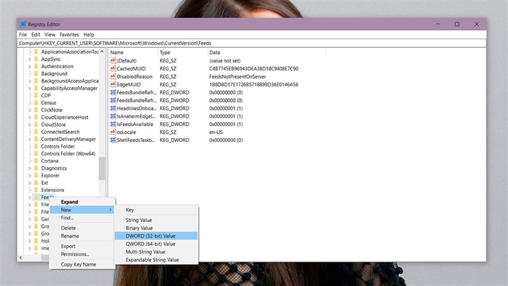Open the Edit menu
Image resolution: width=508 pixels, height=286 pixels.
36,34
